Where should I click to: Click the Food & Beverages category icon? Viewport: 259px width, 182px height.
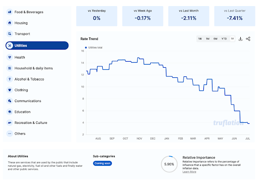(10, 12)
